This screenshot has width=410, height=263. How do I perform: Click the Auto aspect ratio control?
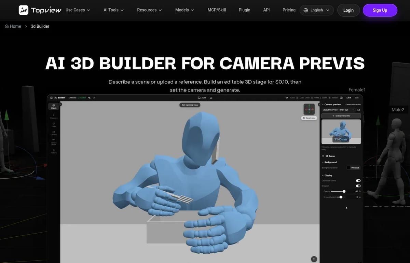(202, 98)
